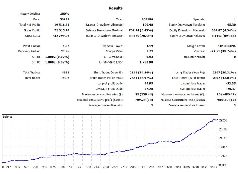
Task: Select Total Net Profit value 19 516.41
Action: pos(62,25)
